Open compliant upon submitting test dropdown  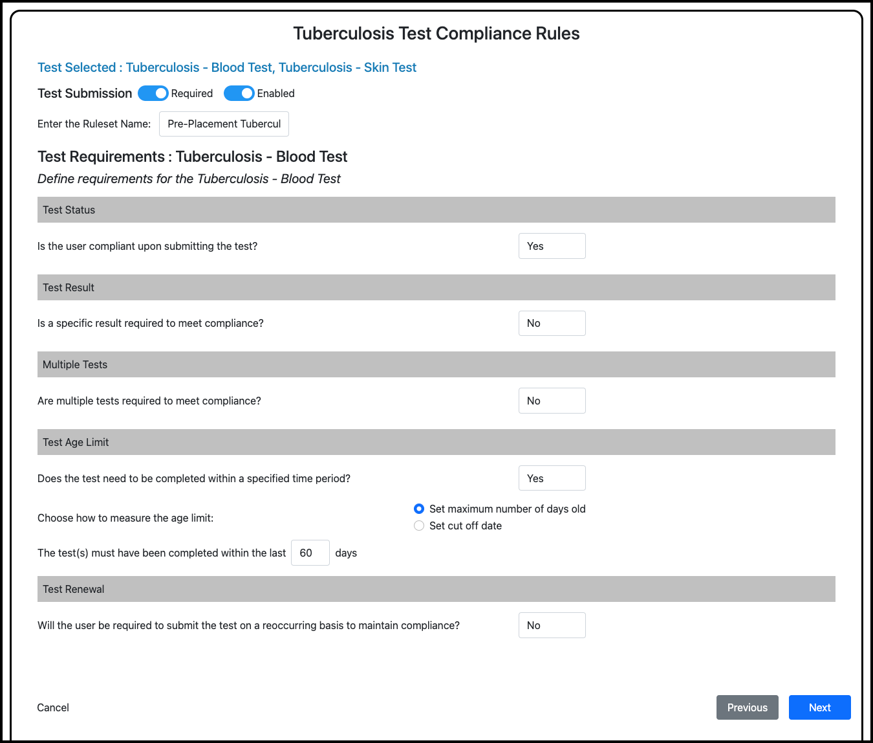coord(552,246)
